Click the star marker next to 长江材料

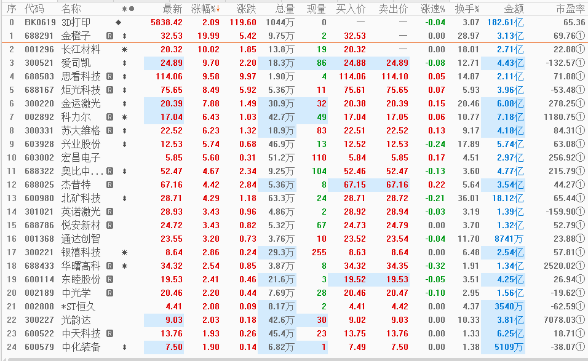pyautogui.click(x=125, y=49)
